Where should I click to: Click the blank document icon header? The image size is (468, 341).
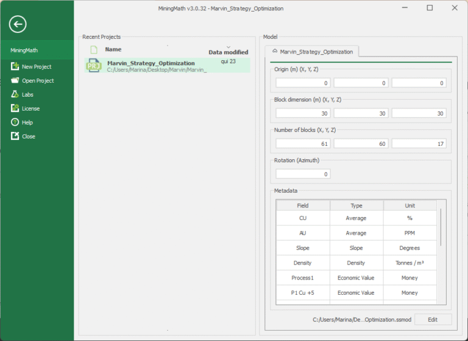coord(94,49)
